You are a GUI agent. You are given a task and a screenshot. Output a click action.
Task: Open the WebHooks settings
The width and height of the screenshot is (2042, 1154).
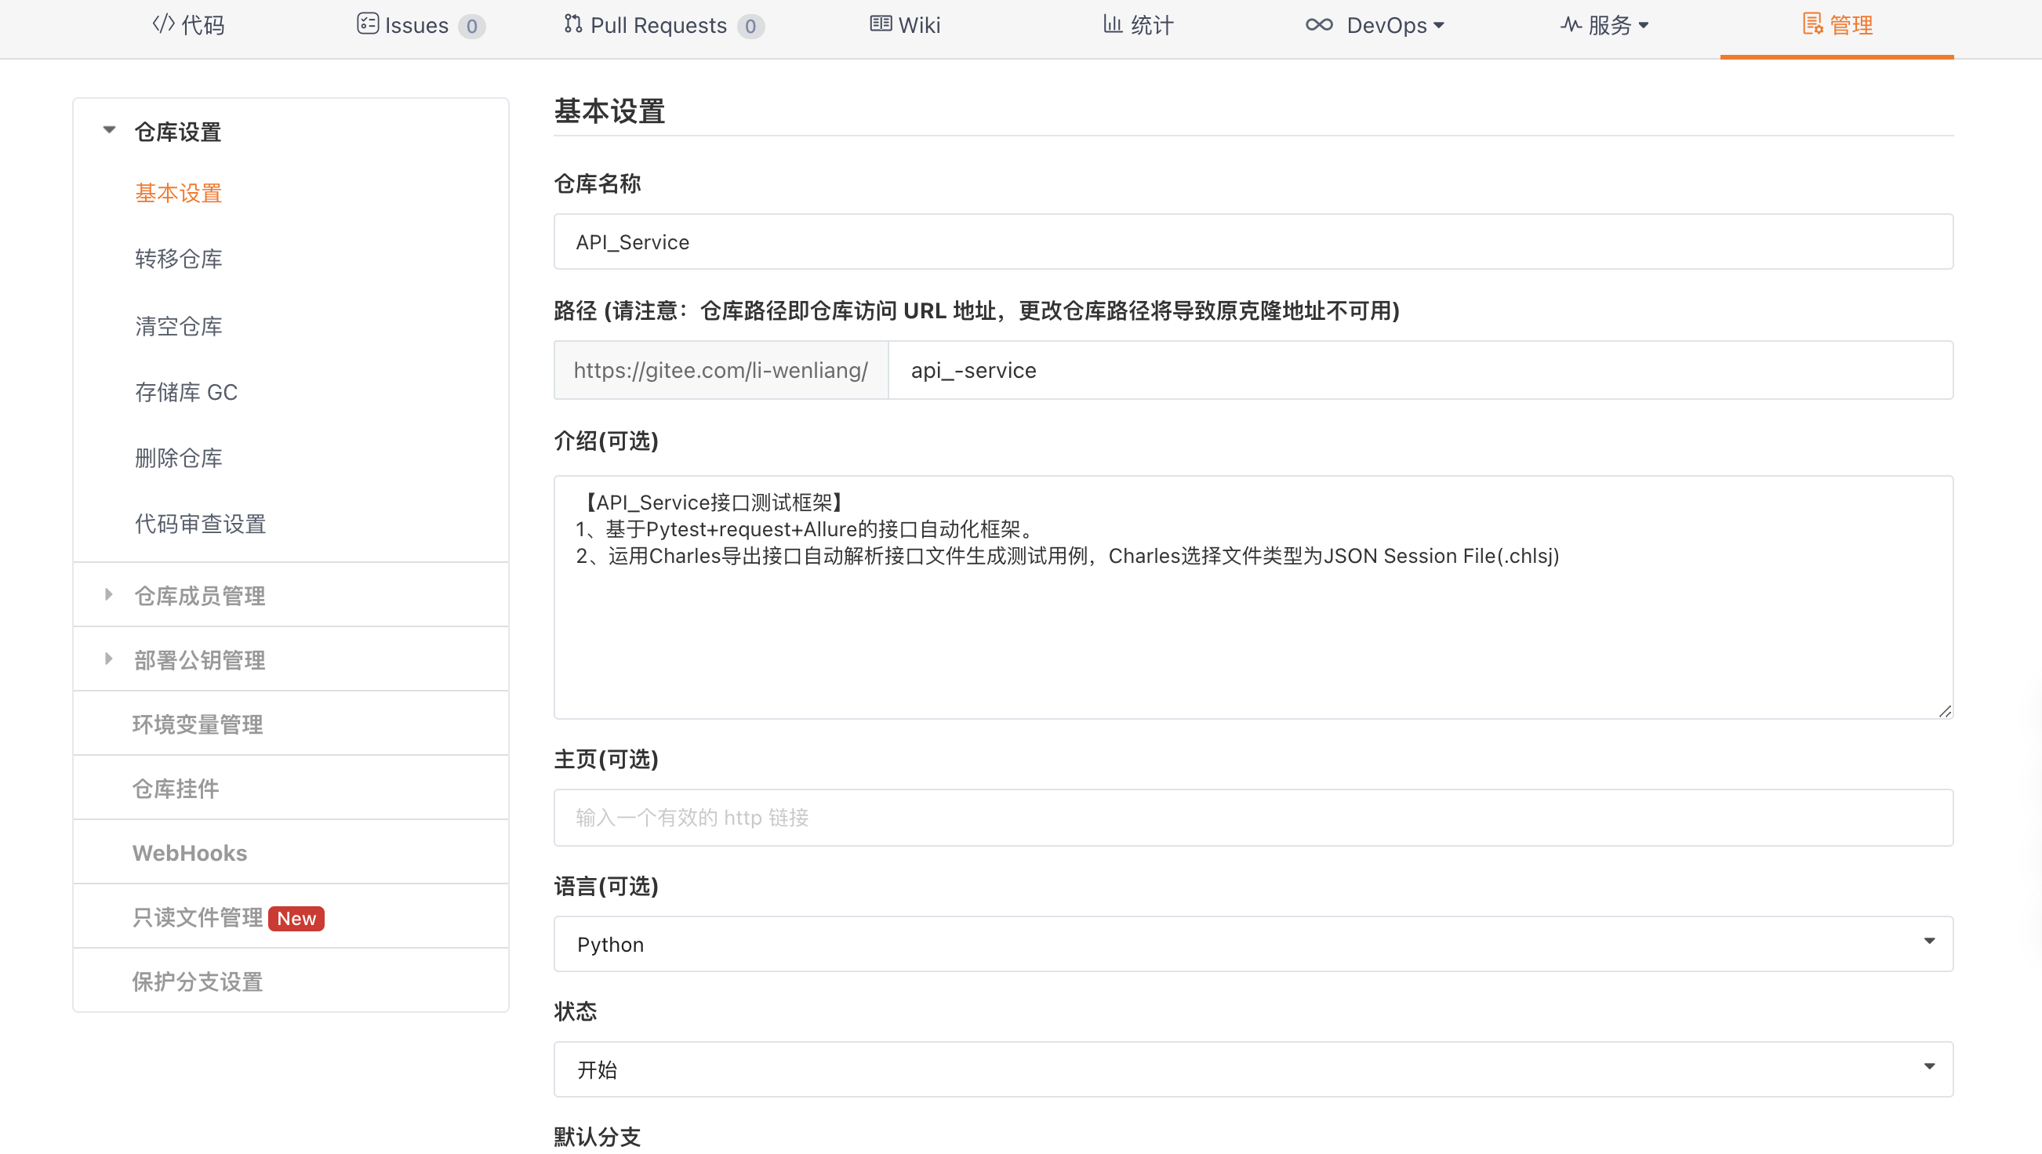click(190, 853)
